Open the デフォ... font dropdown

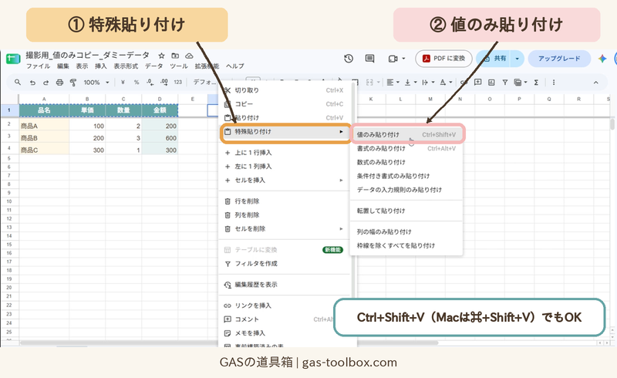click(204, 83)
